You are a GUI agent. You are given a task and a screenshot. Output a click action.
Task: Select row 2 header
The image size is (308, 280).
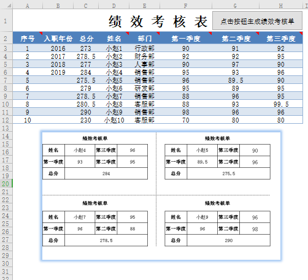point(6,39)
